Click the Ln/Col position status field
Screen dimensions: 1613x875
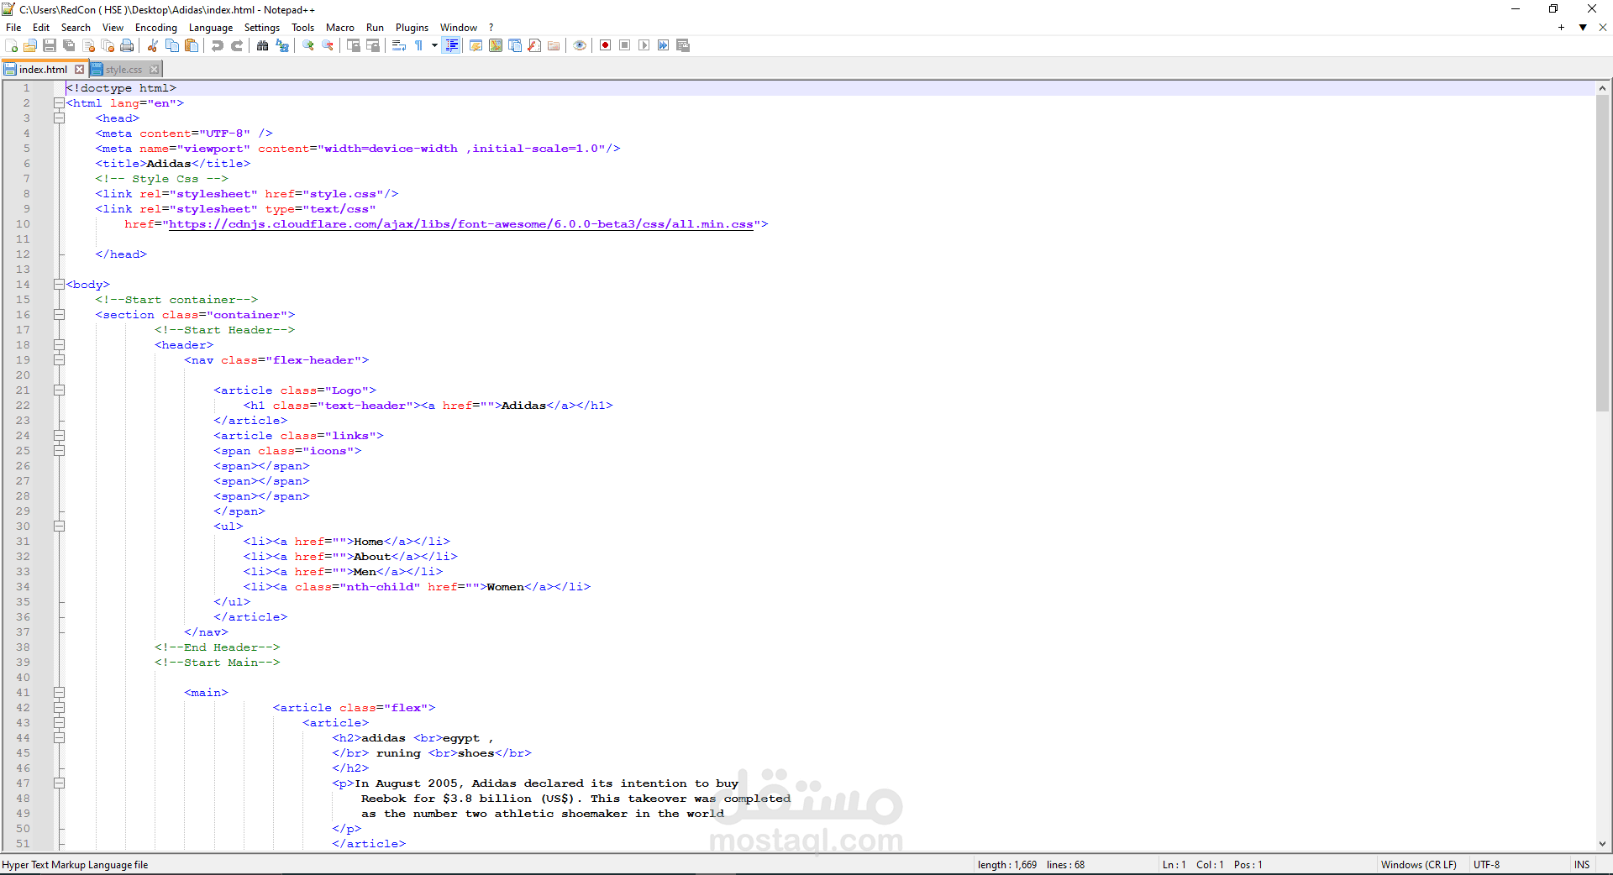(1212, 864)
